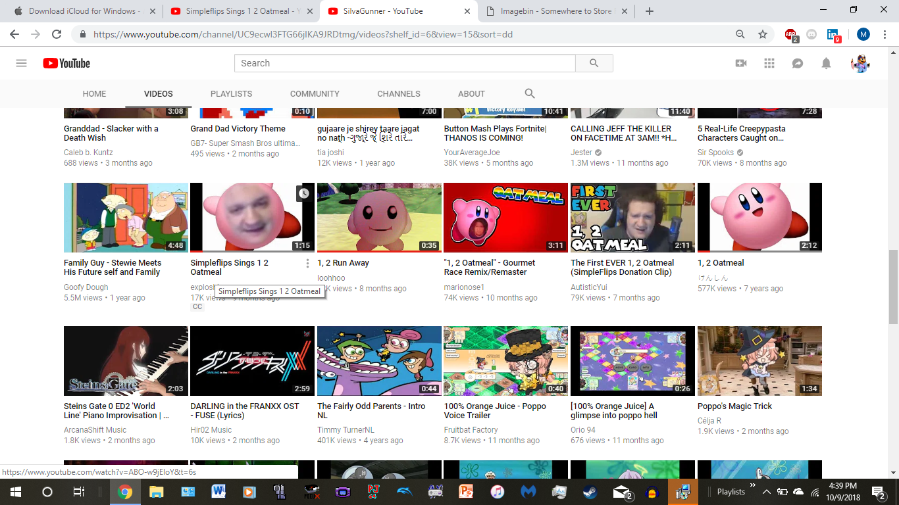Open Task View on the taskbar

[x=78, y=491]
